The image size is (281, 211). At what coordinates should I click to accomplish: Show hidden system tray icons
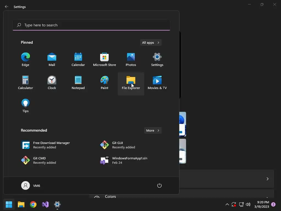click(x=227, y=204)
